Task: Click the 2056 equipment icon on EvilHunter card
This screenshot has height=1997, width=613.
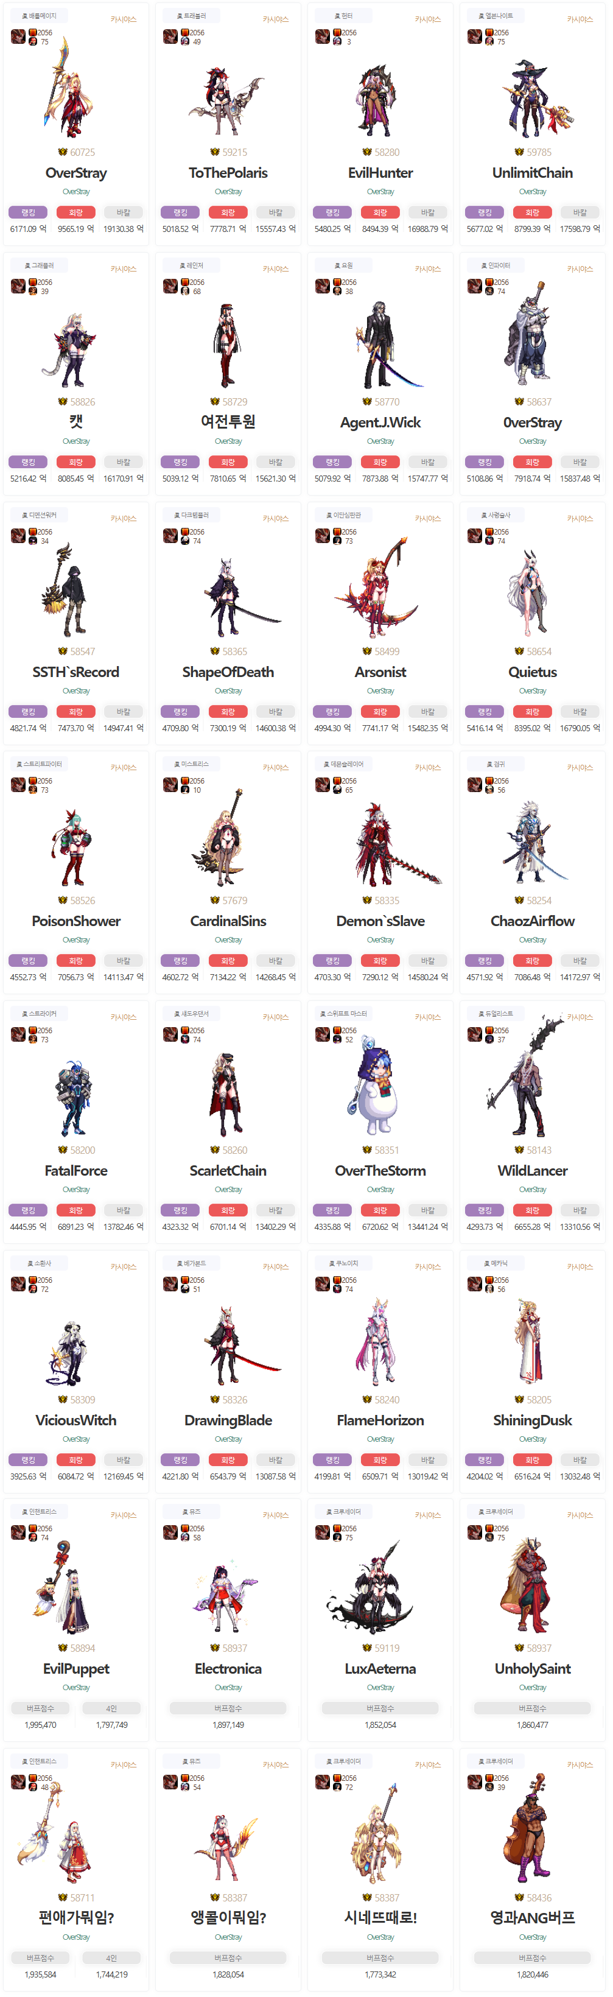Action: coord(337,32)
